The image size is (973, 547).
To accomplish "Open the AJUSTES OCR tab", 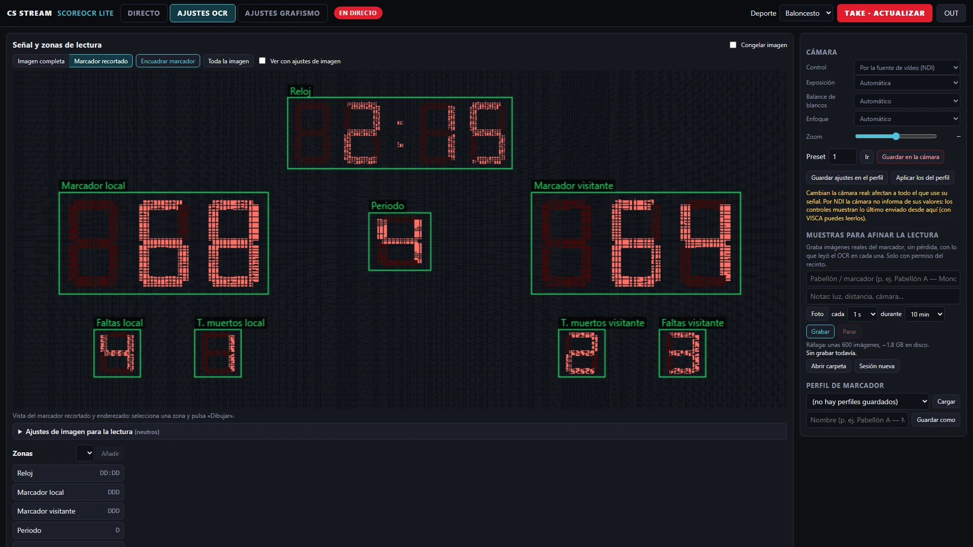I will point(202,13).
